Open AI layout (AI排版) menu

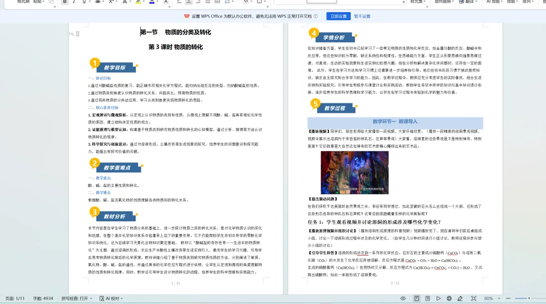[494, 2]
